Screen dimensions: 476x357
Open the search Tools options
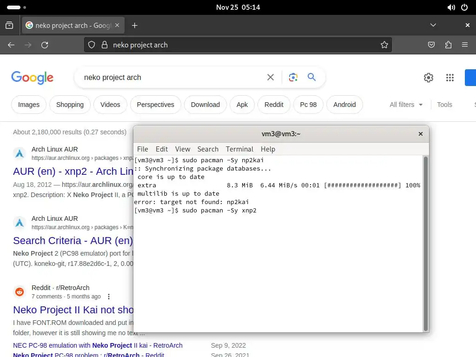(x=444, y=105)
